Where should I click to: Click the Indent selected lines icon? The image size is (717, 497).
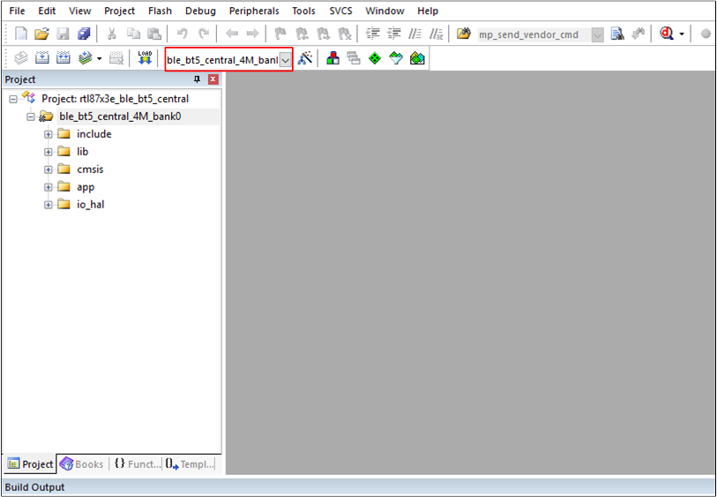click(373, 34)
